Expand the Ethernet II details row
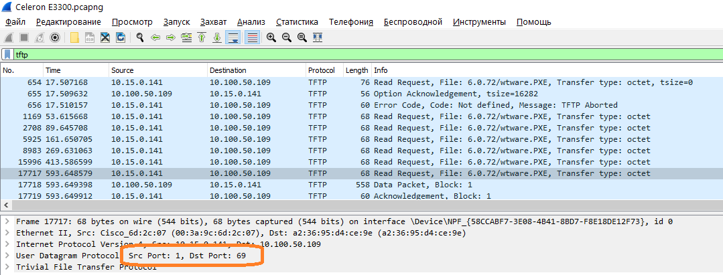Screen dimensions: 723x275 click(7, 233)
